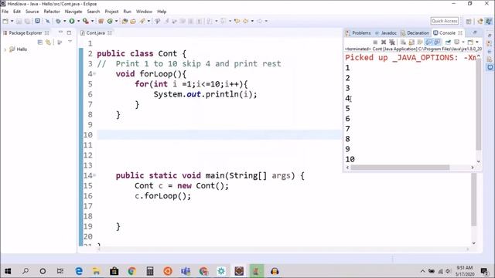Open the Window menu

pos(144,12)
